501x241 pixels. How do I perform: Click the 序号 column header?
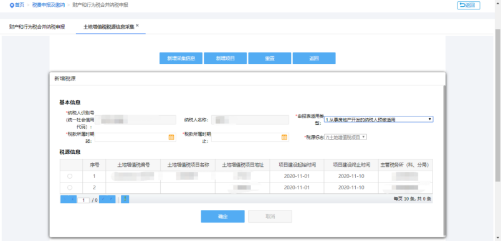(x=94, y=165)
